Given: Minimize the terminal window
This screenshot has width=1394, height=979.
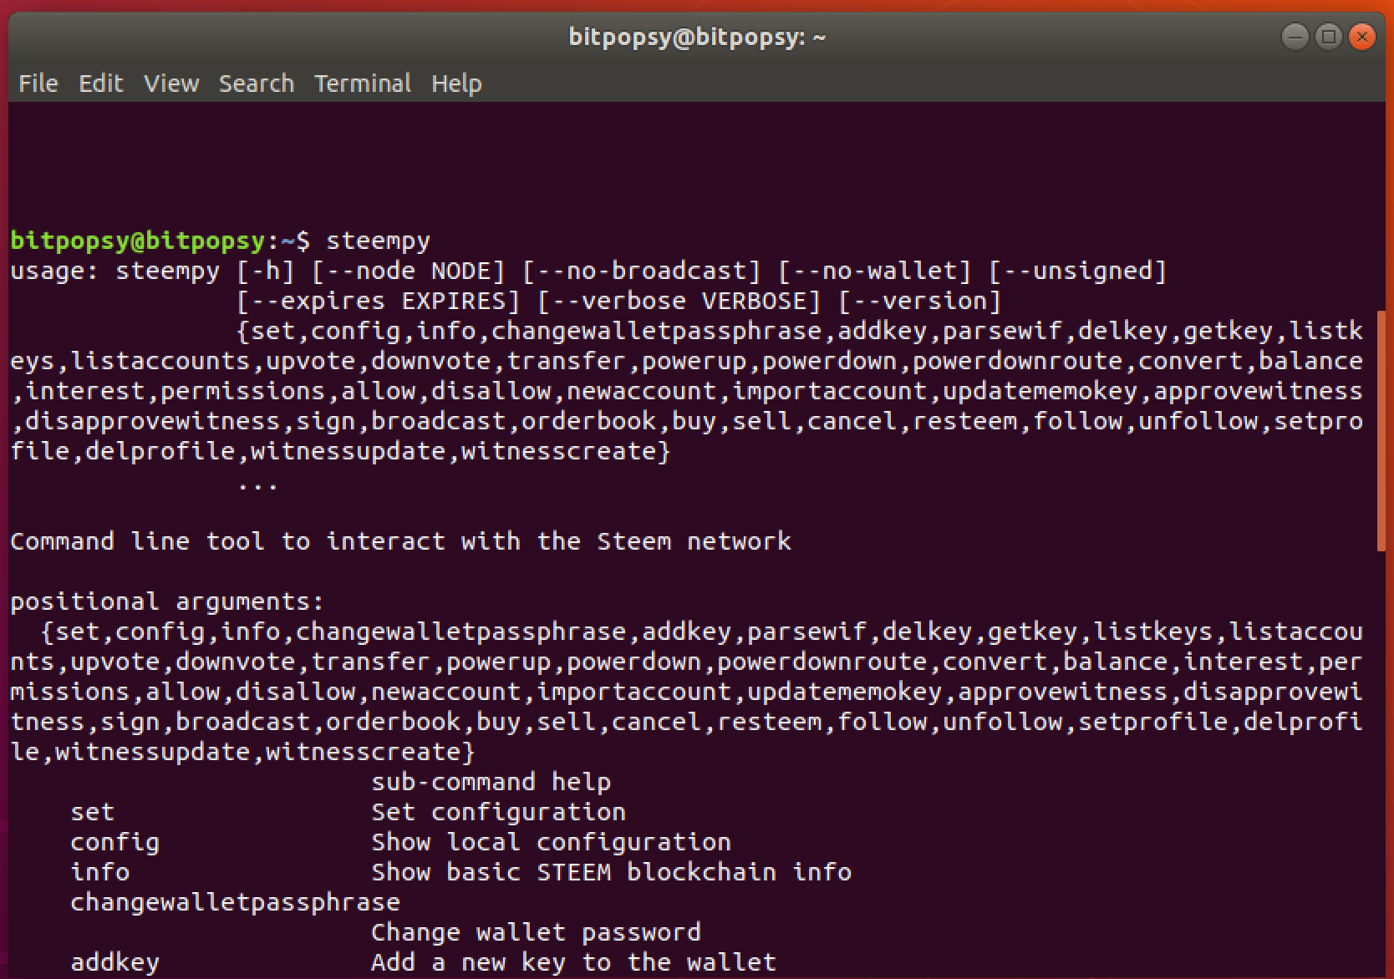Looking at the screenshot, I should (x=1295, y=37).
